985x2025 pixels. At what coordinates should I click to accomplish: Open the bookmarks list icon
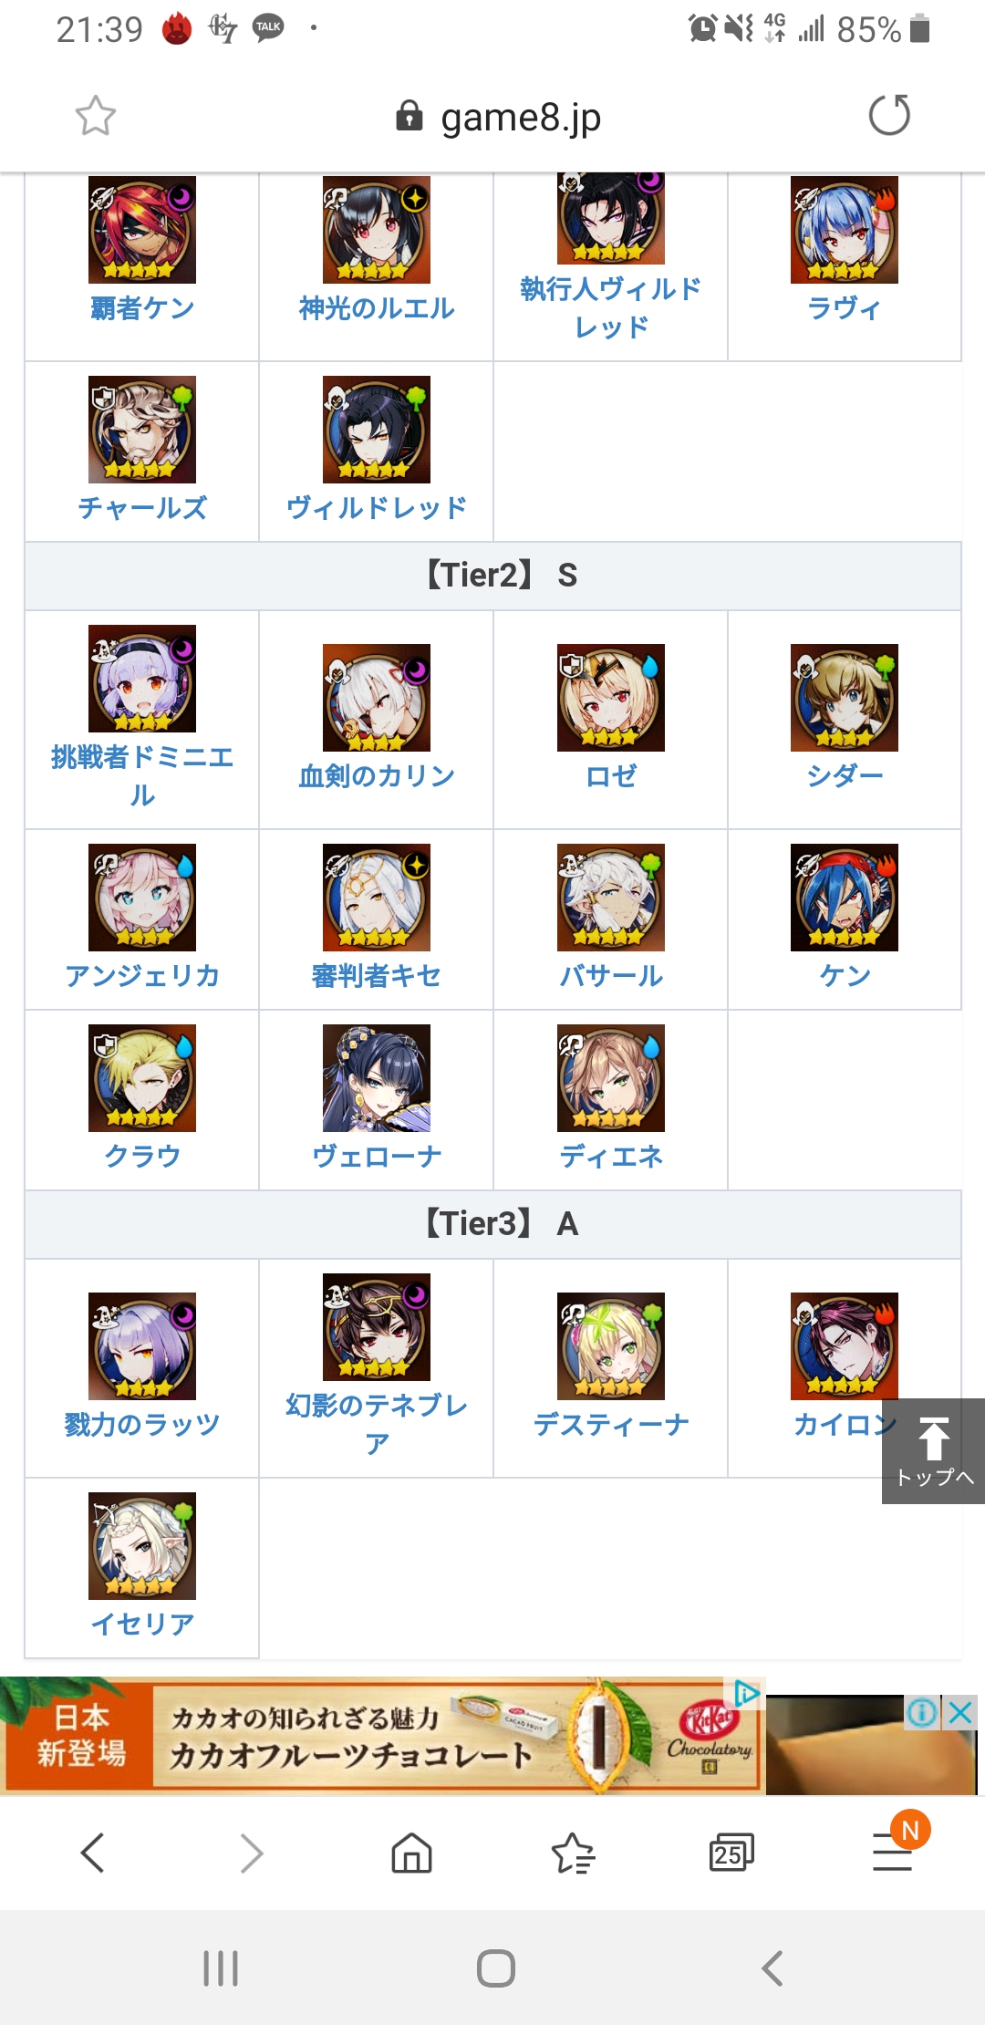[573, 1853]
